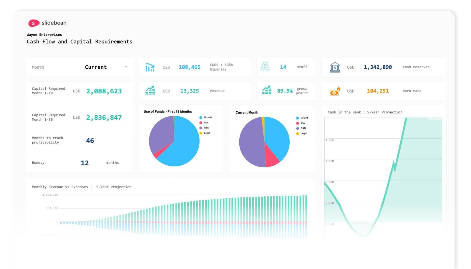This screenshot has width=471, height=269.
Task: Click the burning money burn rate icon
Action: coord(335,91)
